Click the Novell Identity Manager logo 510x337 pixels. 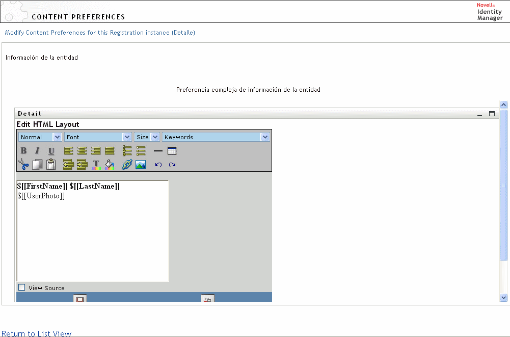(490, 12)
